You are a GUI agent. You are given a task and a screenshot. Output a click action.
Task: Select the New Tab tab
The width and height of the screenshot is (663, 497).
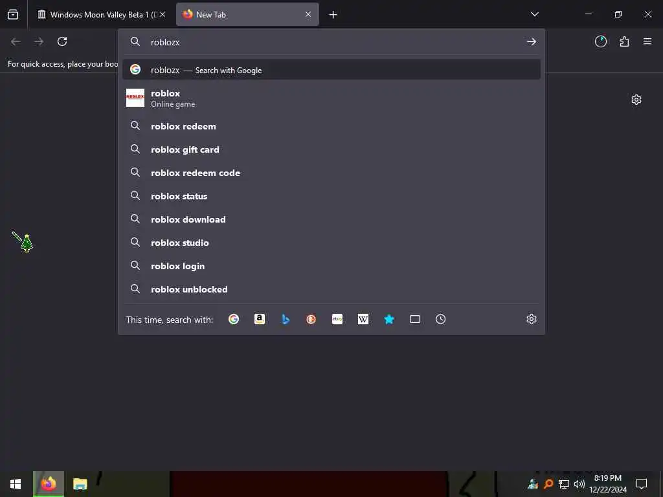pos(247,15)
